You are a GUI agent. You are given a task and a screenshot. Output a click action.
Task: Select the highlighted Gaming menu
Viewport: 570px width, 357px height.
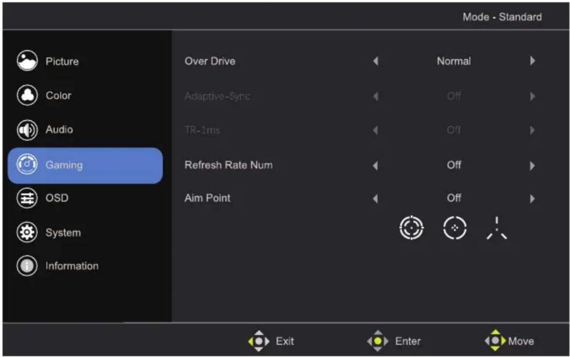click(85, 165)
